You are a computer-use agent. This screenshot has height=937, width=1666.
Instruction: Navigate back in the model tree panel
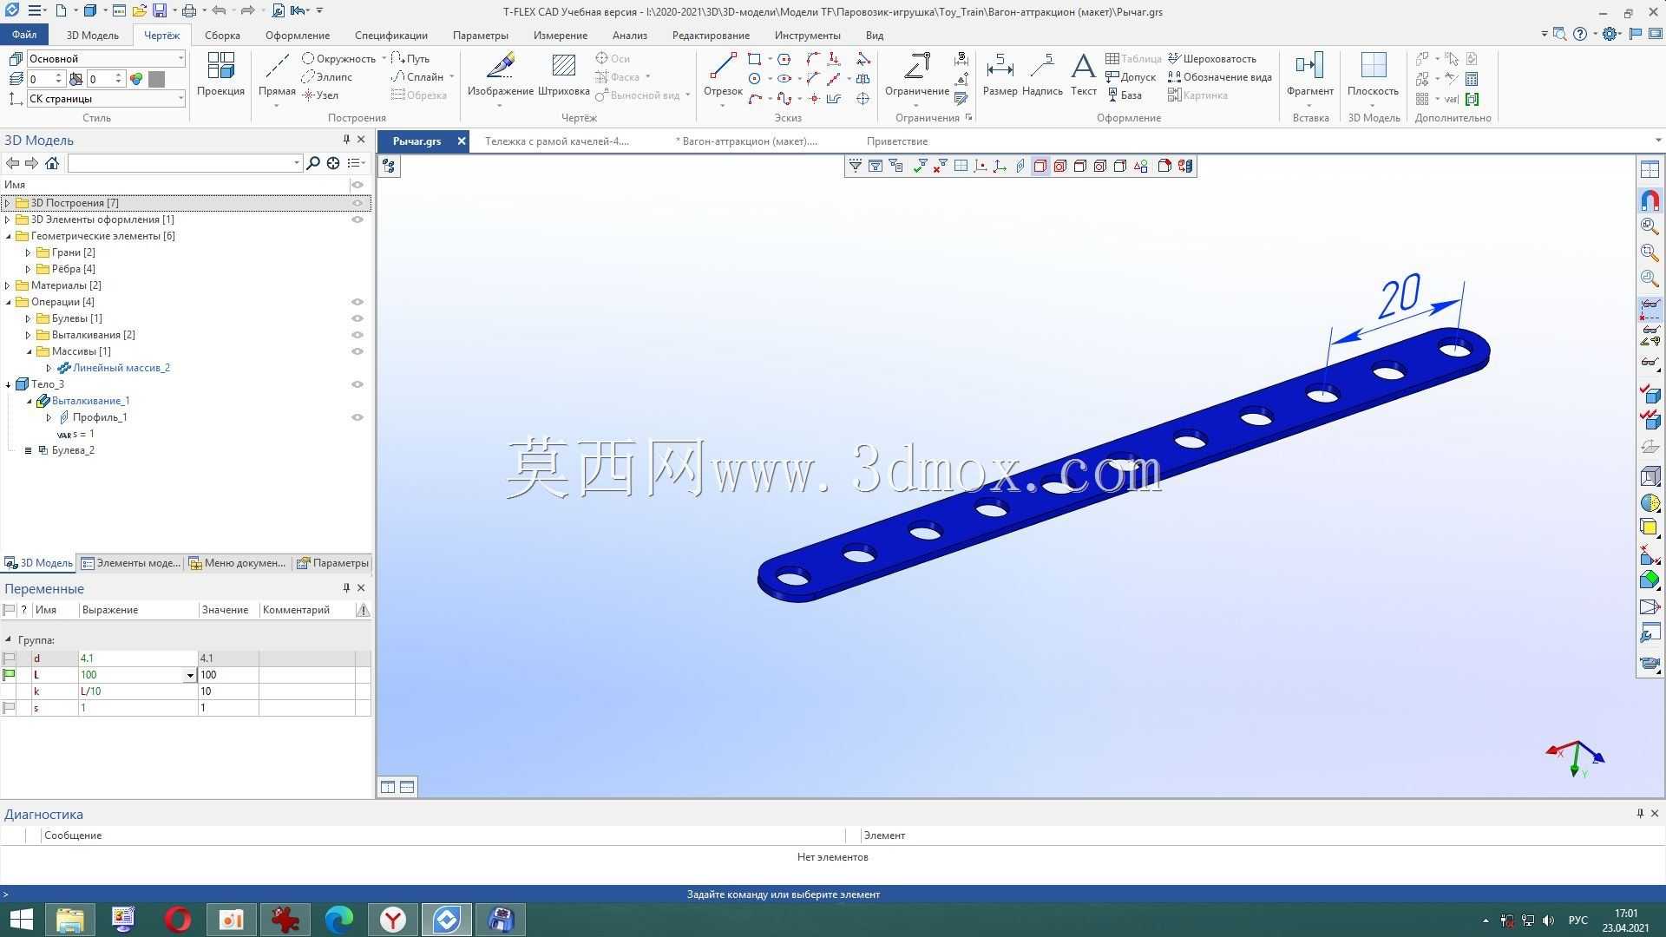coord(12,163)
